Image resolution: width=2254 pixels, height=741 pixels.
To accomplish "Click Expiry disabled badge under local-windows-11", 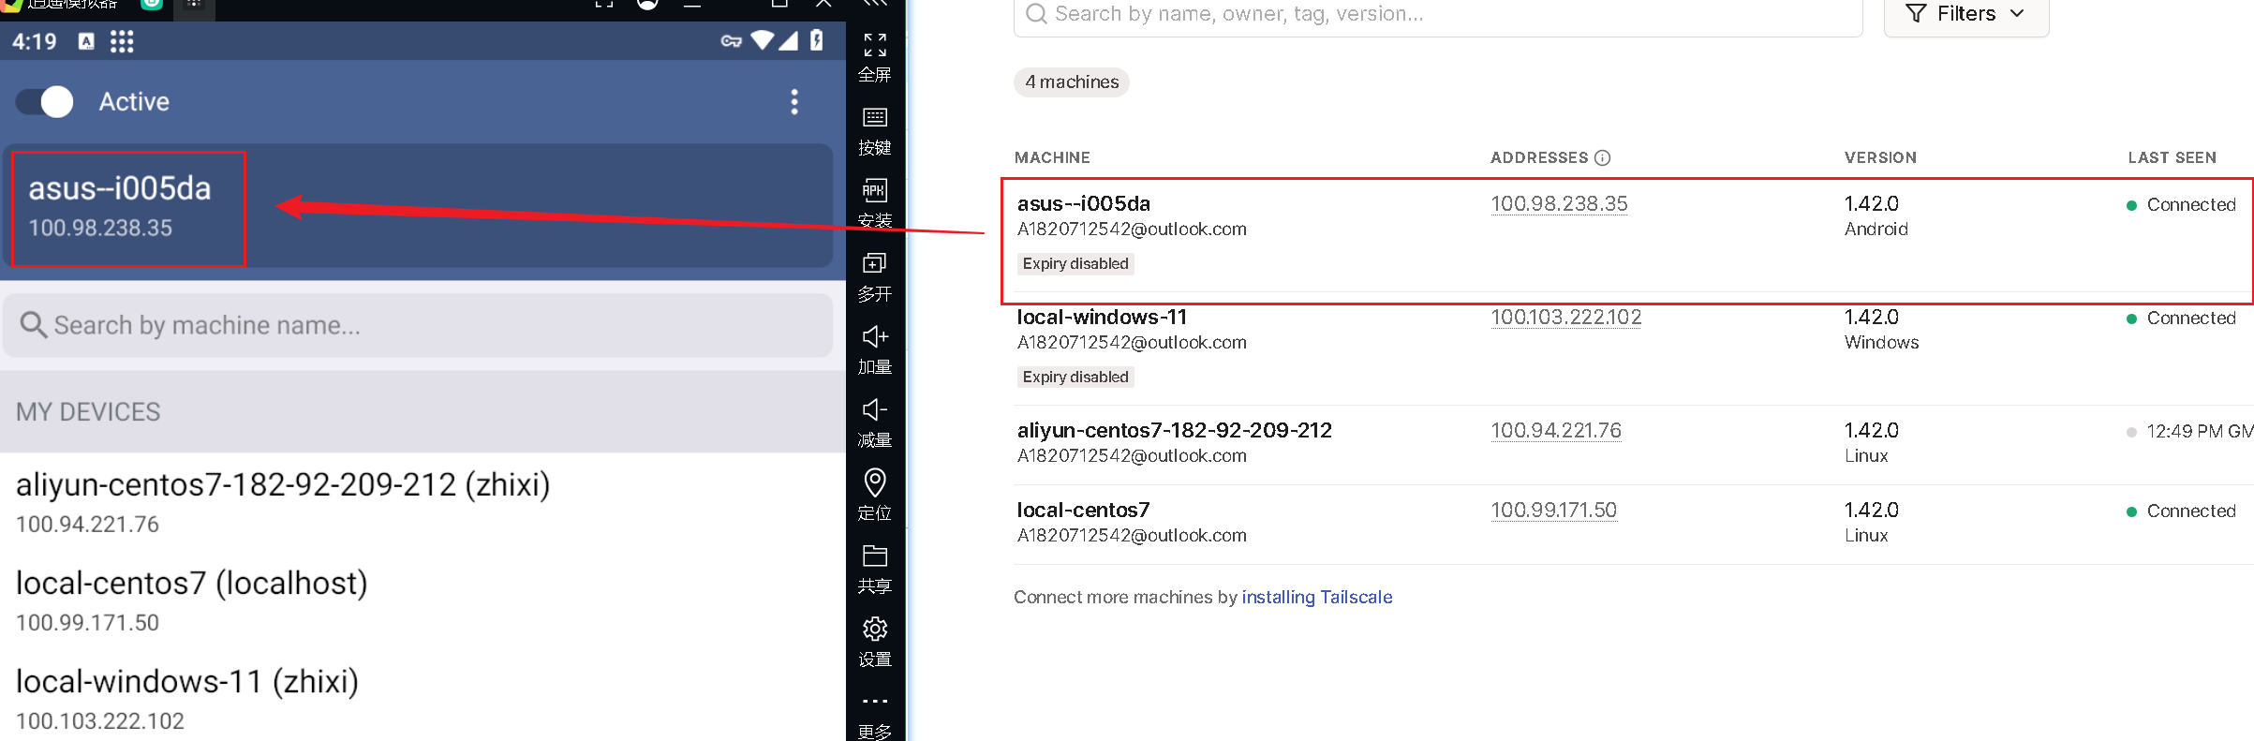I will coord(1075,377).
